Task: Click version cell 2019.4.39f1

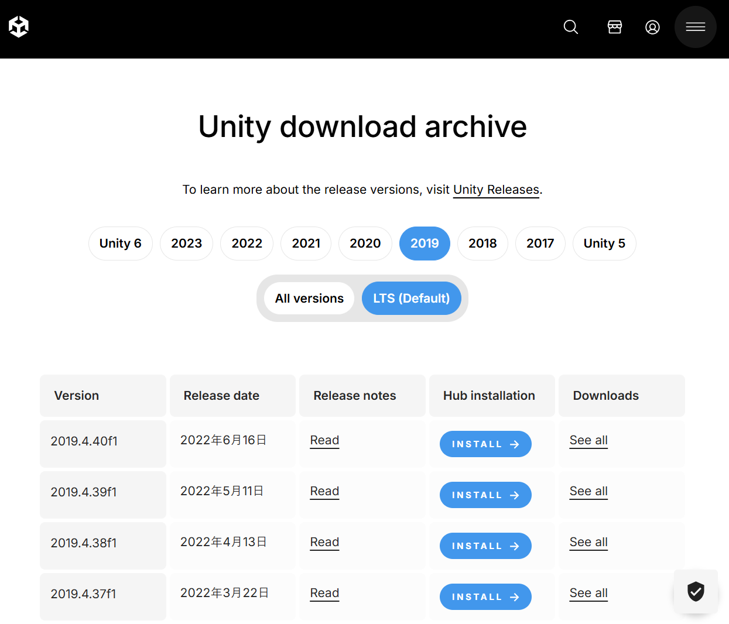Action: pos(103,495)
